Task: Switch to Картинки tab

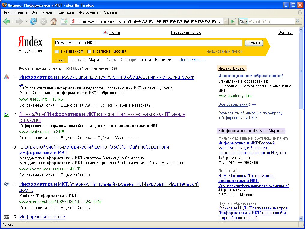Action: point(163,60)
